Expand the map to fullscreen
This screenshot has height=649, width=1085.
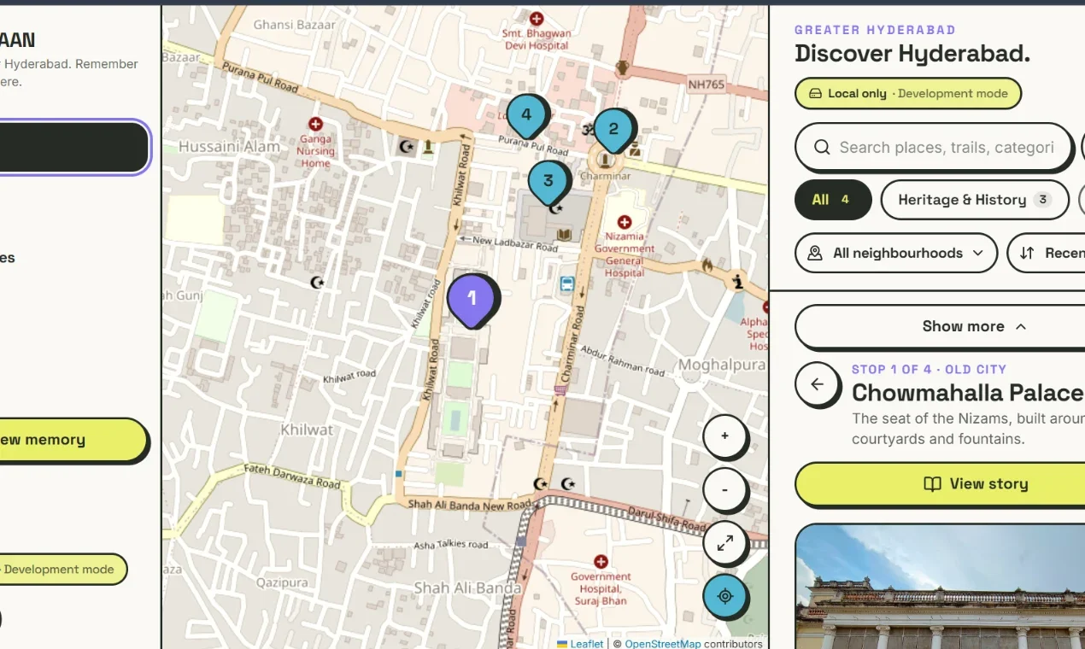tap(724, 543)
